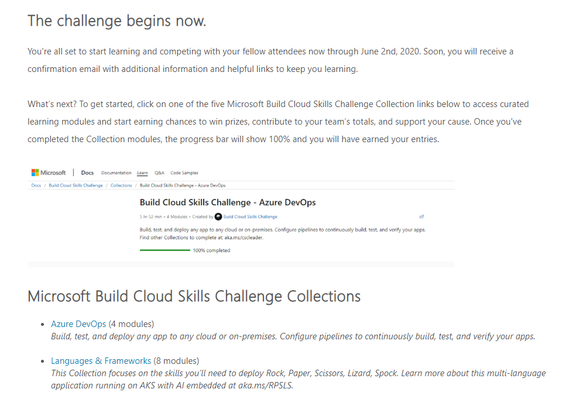Screen dimensions: 583x406
Task: Click the green 100% completed progress bar
Action: pos(164,250)
